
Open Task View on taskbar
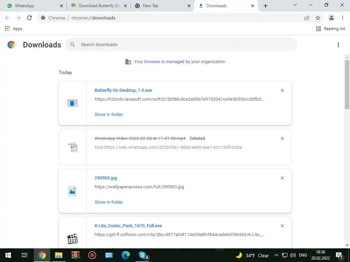[25, 255]
